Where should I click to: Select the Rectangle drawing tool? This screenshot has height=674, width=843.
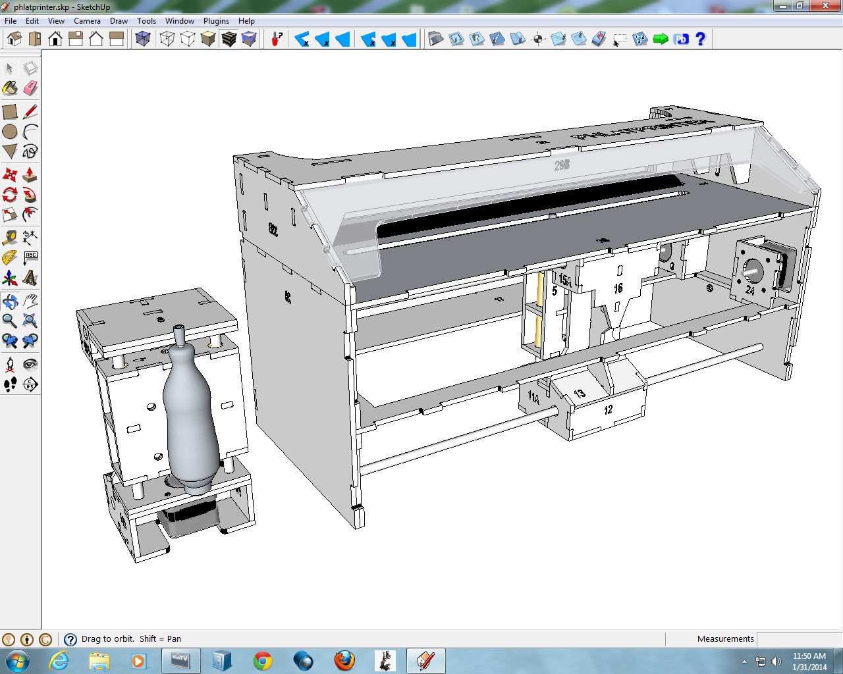click(x=10, y=112)
